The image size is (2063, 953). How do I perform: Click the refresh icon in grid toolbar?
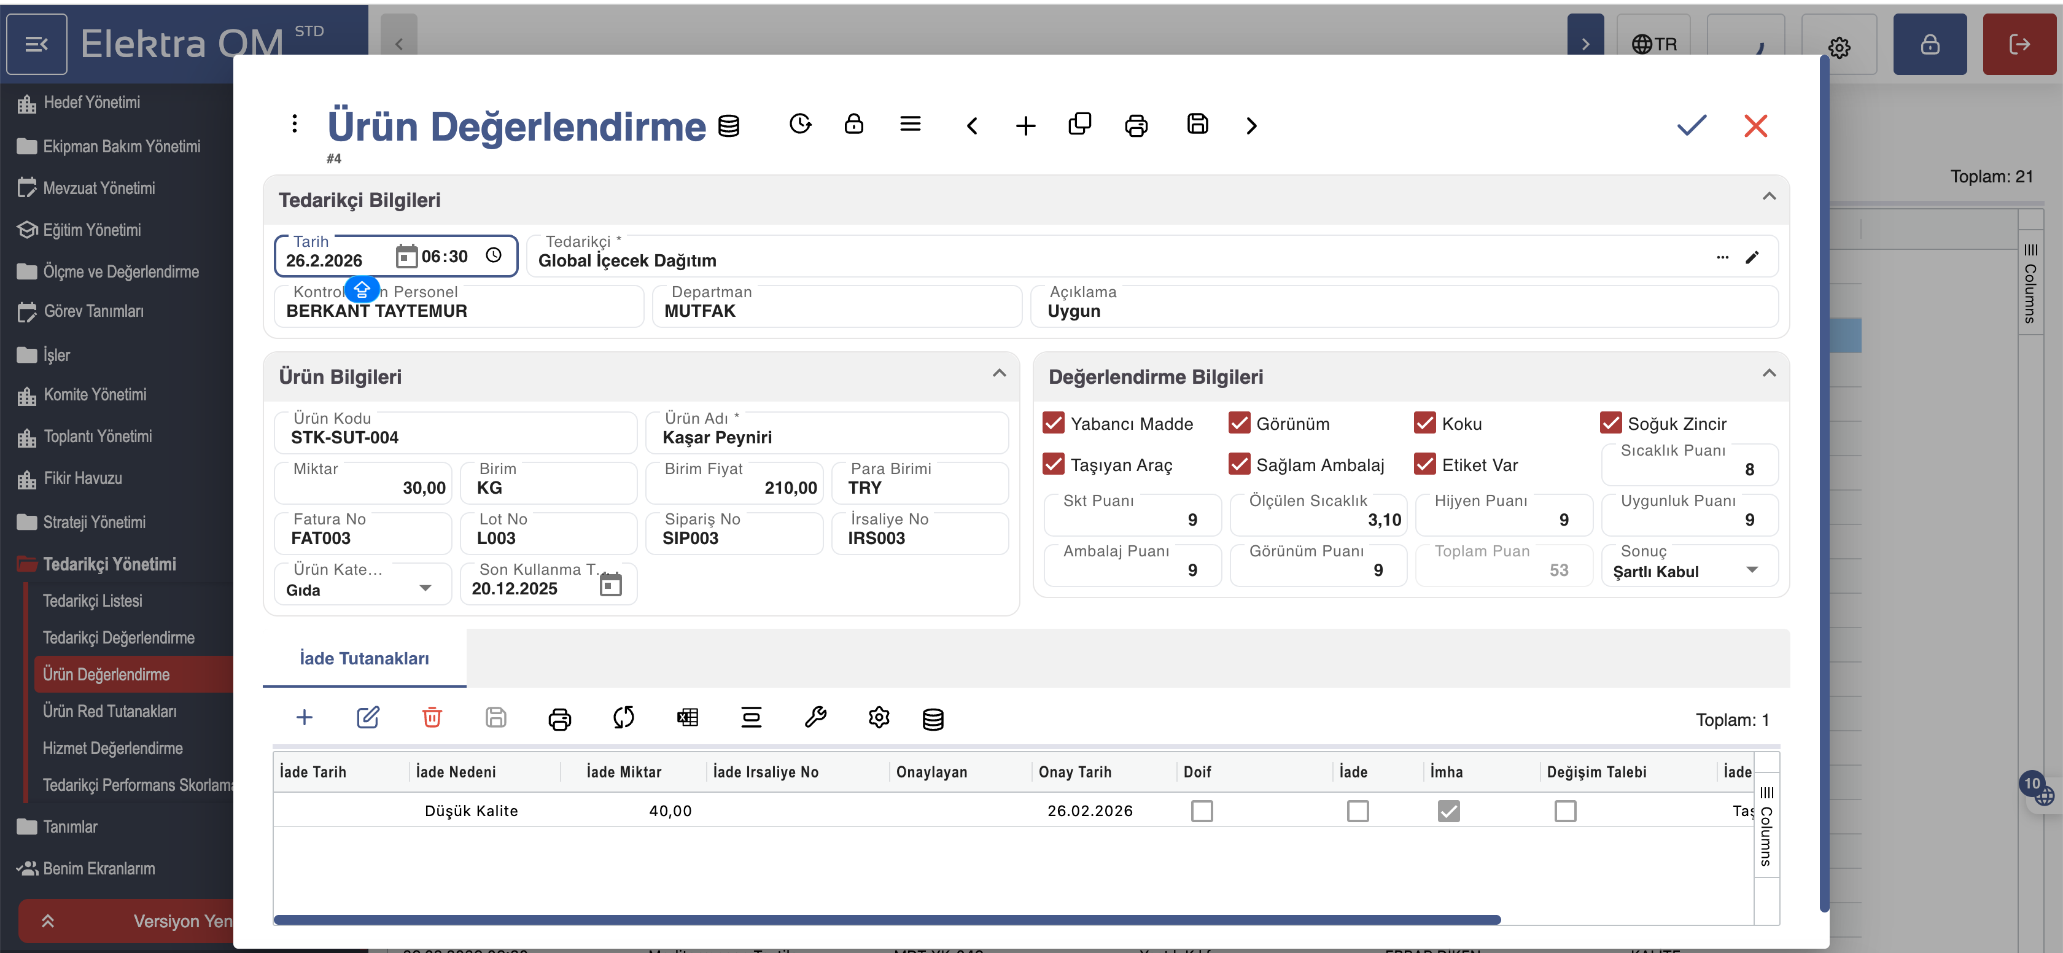coord(623,718)
